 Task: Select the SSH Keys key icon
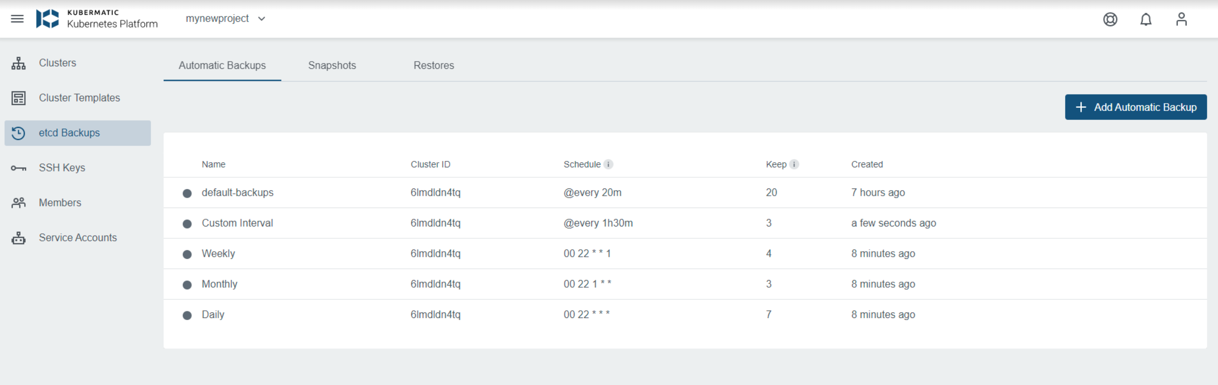[x=18, y=168]
